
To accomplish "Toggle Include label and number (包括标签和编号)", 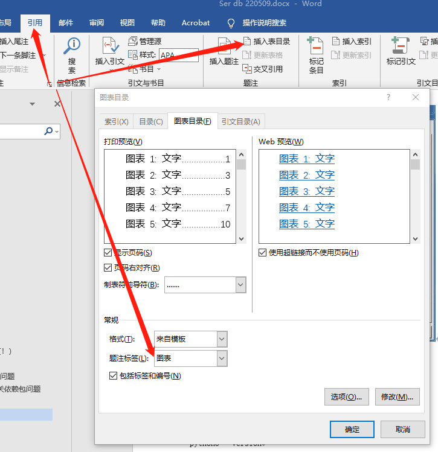I will tap(113, 375).
